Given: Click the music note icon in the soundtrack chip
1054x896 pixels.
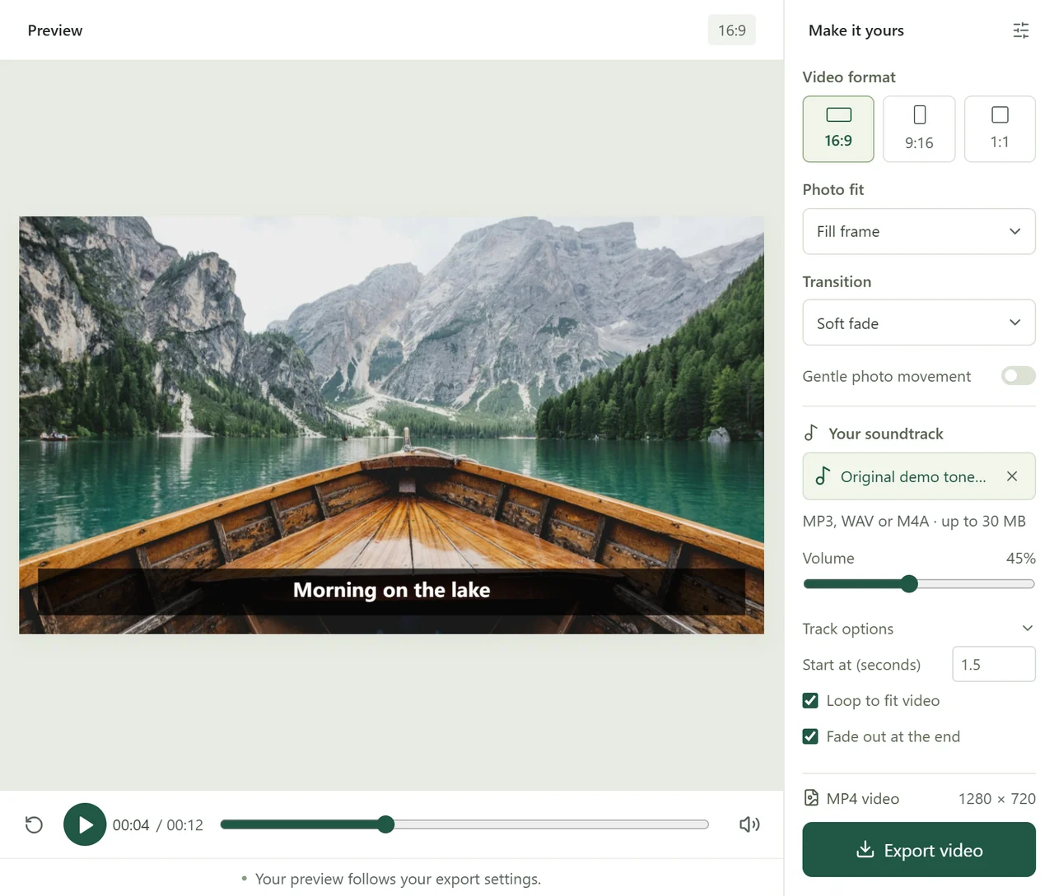Looking at the screenshot, I should pos(822,476).
